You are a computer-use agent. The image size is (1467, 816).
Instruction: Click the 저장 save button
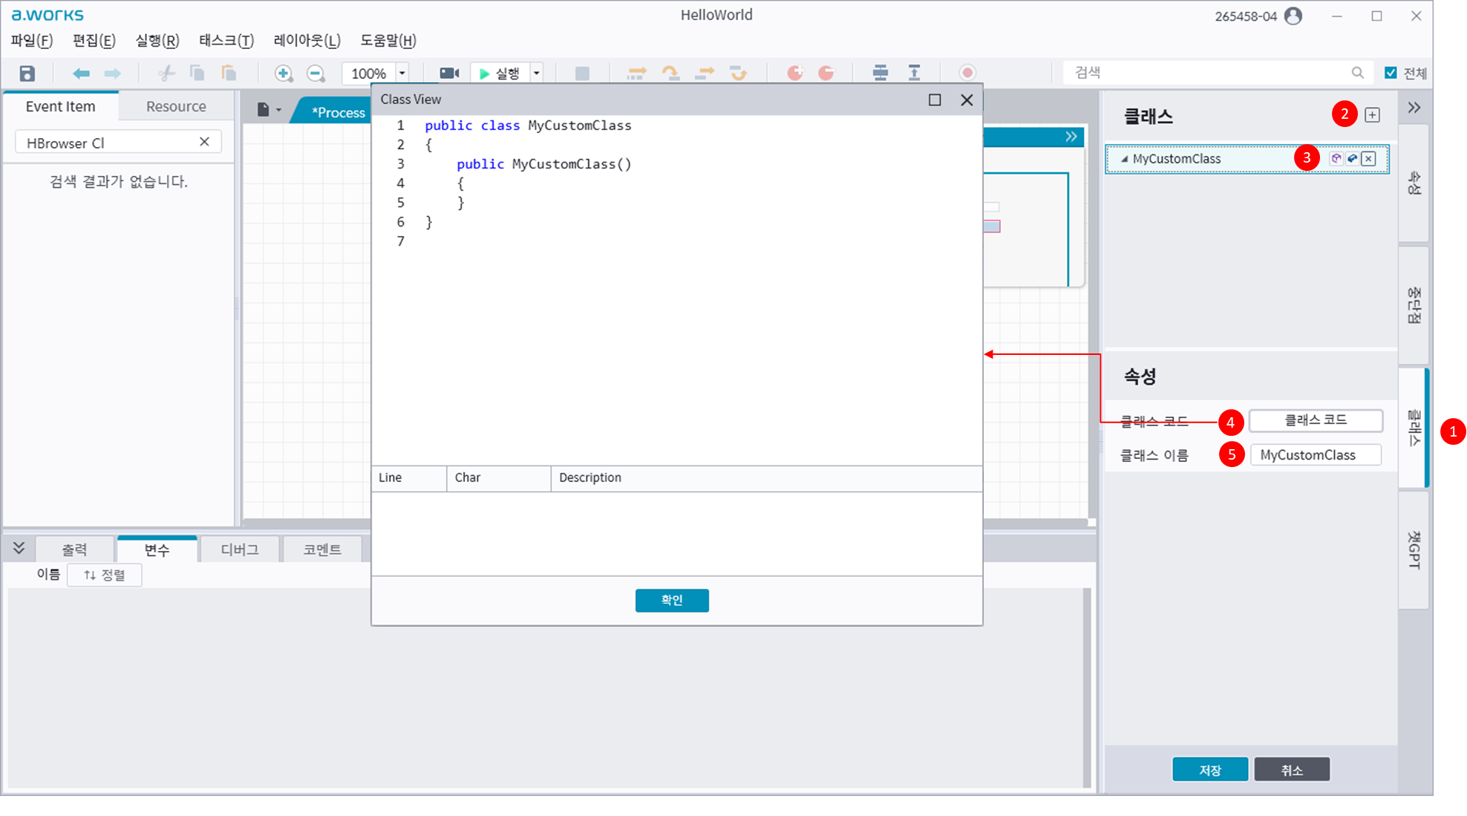(1210, 770)
